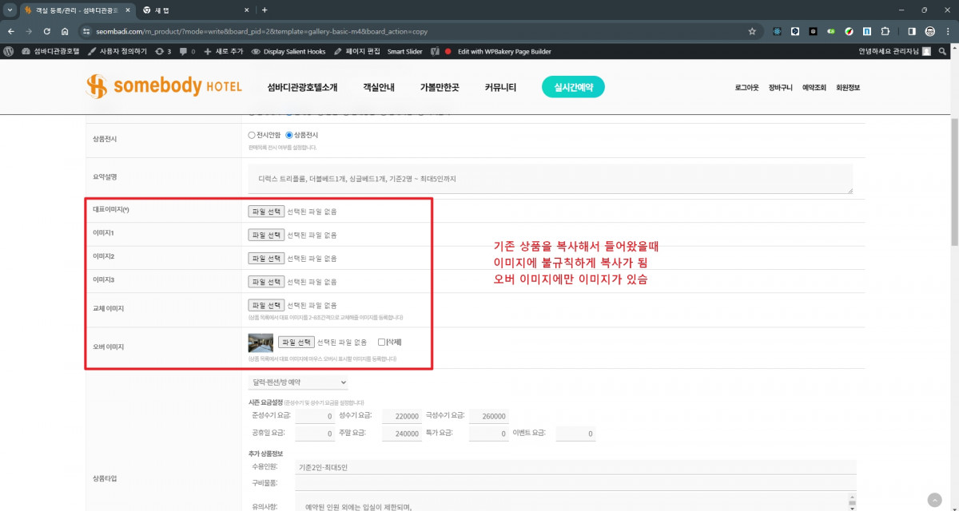Open the WordPress logo menu
The image size is (959, 511).
[9, 51]
